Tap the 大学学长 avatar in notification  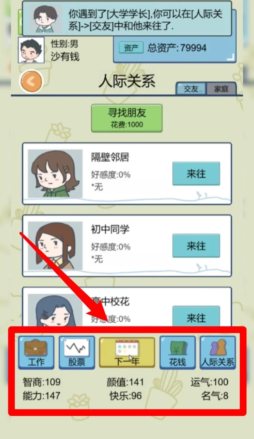(x=45, y=19)
